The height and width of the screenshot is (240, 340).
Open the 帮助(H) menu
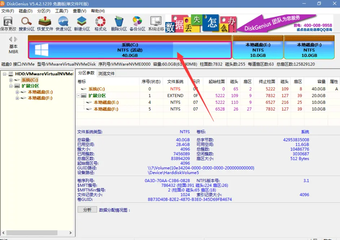[98, 11]
